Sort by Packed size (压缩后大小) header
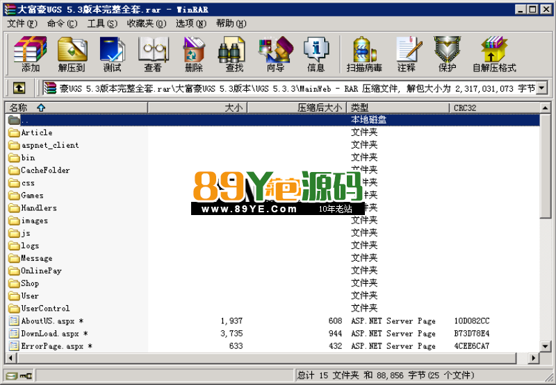 297,108
